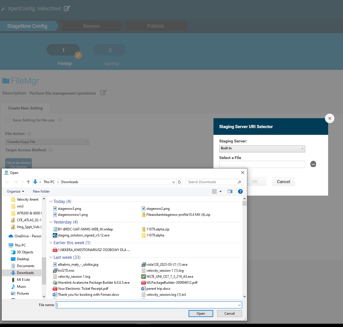The image size is (343, 327).
Task: Click the Cancel button in Staging Server URI Selector
Action: click(x=283, y=181)
